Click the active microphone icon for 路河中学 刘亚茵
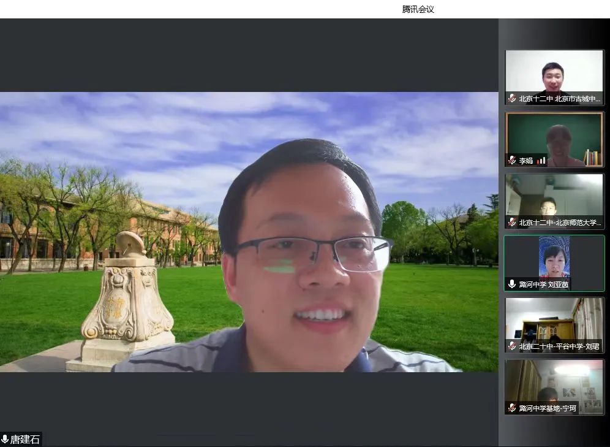Screen dimensions: 610x447 512,285
